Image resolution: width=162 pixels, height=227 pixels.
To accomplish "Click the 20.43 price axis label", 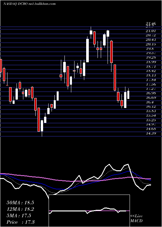I will 151,40.
